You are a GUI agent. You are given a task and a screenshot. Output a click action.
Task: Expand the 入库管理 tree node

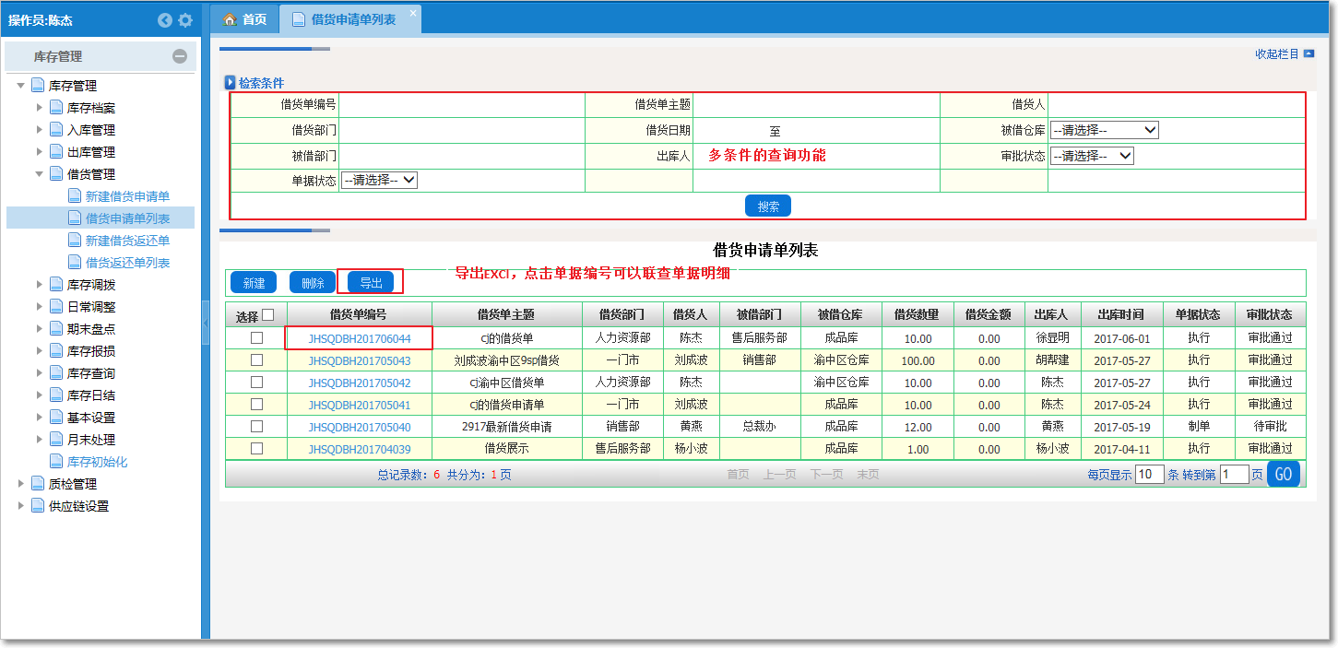tap(40, 130)
